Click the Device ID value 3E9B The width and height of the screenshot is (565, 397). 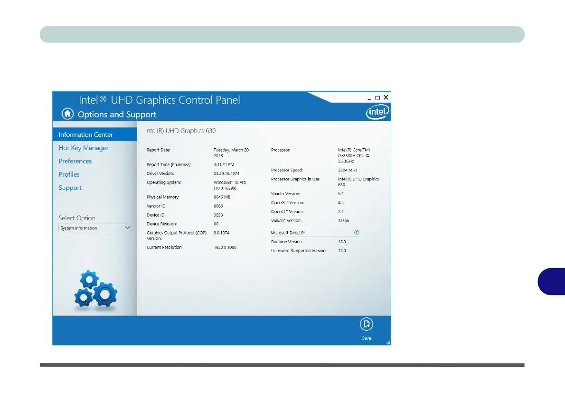(218, 215)
